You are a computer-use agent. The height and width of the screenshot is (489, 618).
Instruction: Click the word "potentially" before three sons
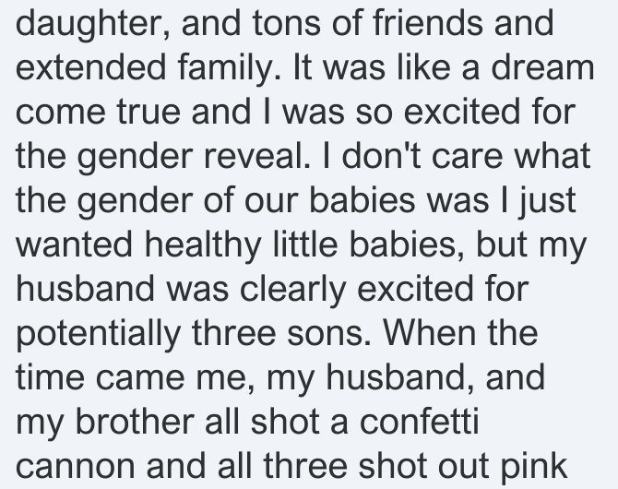[98, 335]
